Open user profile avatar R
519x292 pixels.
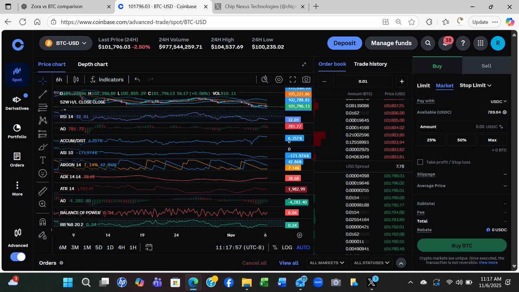click(498, 43)
